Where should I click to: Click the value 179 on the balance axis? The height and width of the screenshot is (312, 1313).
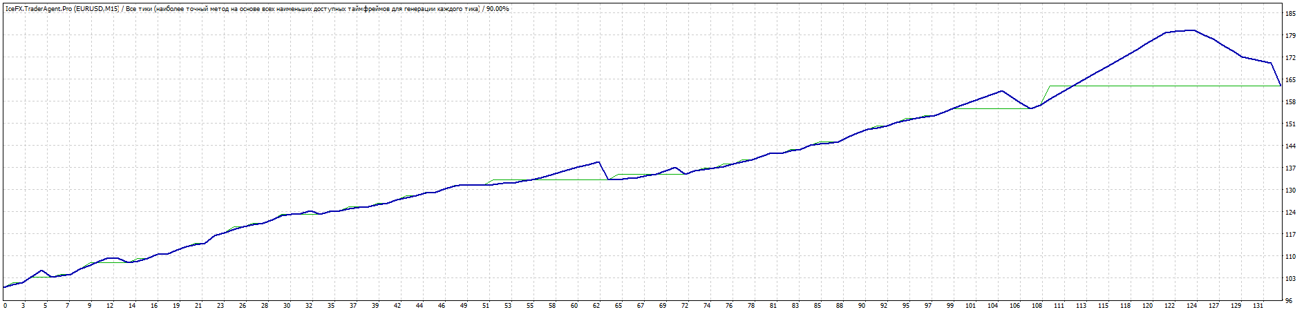(x=1290, y=36)
